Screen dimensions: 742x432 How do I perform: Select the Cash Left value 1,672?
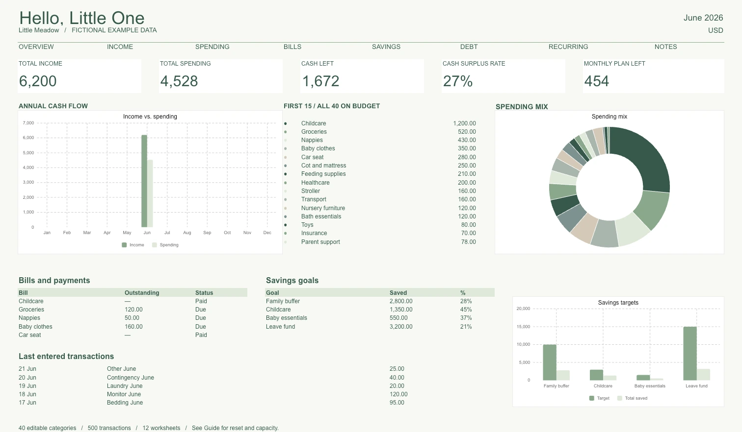click(x=320, y=81)
